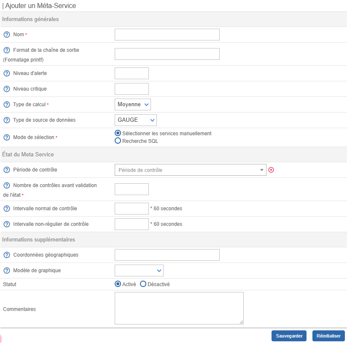Select the Activé status radio button

tap(118, 284)
